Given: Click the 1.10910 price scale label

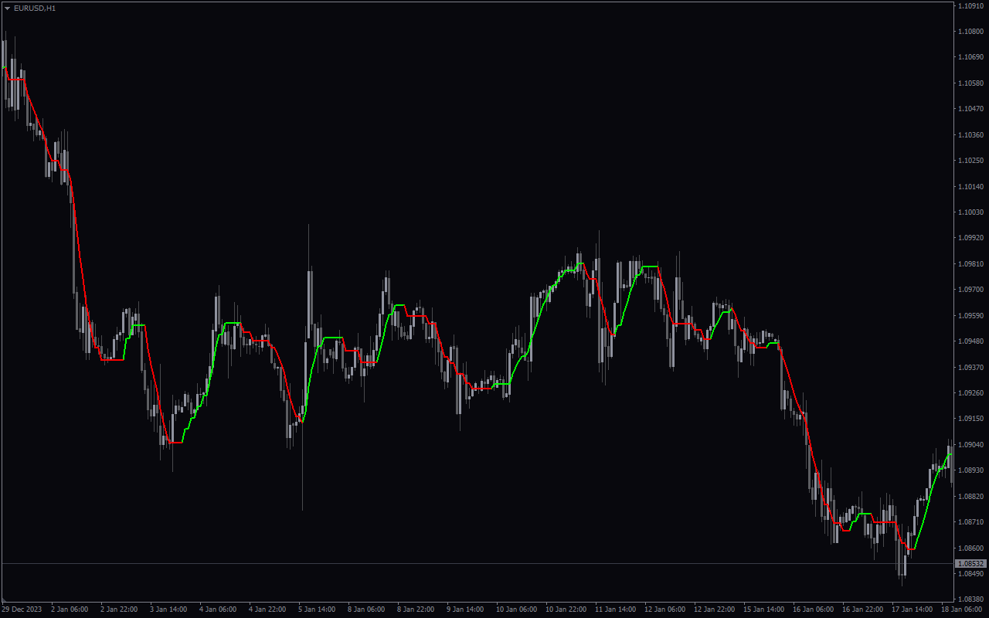Looking at the screenshot, I should [970, 5].
